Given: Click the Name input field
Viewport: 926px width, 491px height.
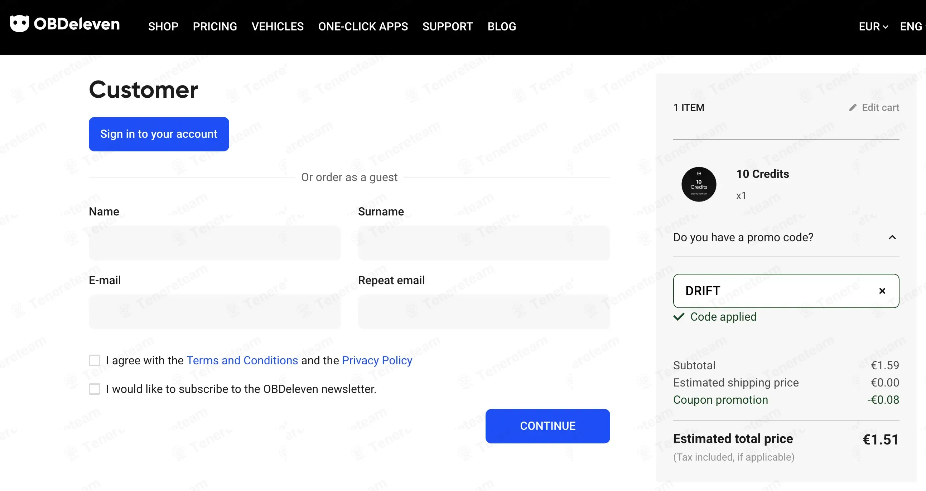Looking at the screenshot, I should tap(214, 243).
